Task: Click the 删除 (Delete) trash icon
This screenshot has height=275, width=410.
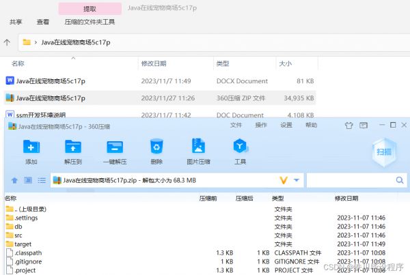Action: (x=156, y=146)
